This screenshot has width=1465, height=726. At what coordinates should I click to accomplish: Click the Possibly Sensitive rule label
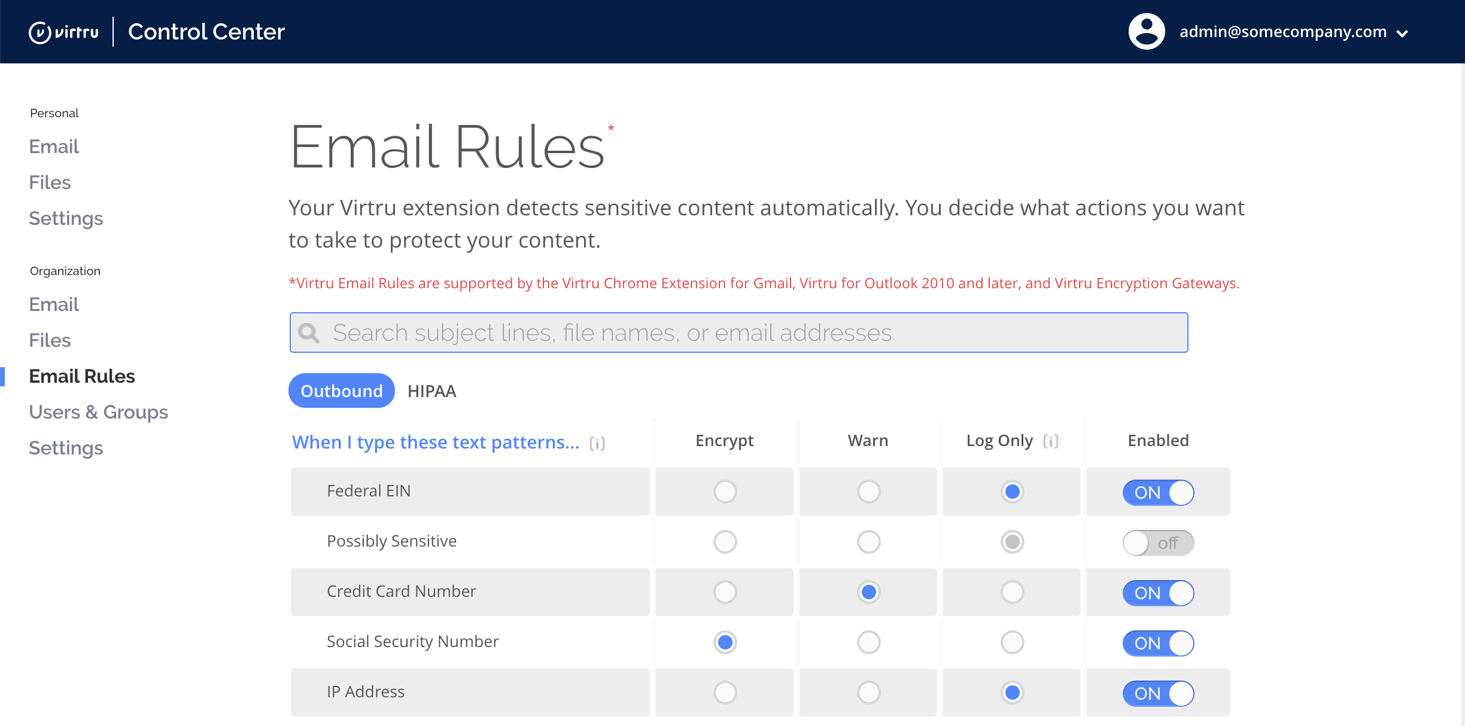pyautogui.click(x=391, y=541)
